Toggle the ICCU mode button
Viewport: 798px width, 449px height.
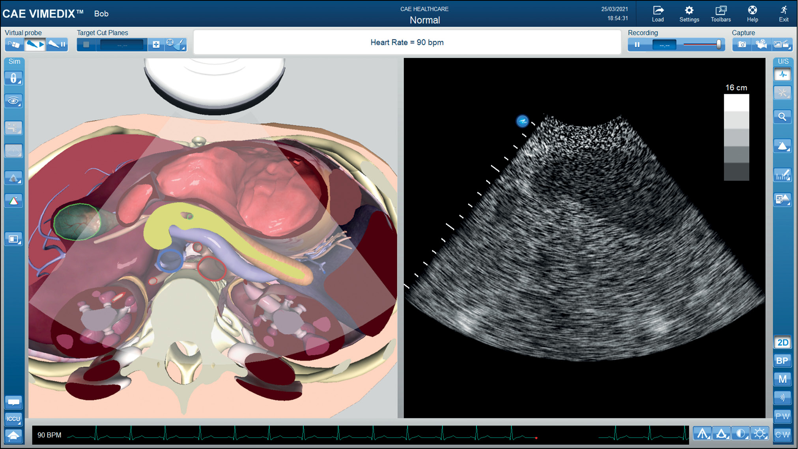14,419
